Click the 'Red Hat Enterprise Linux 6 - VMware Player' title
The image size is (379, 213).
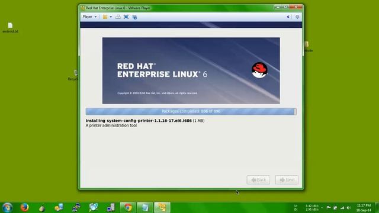pos(118,8)
